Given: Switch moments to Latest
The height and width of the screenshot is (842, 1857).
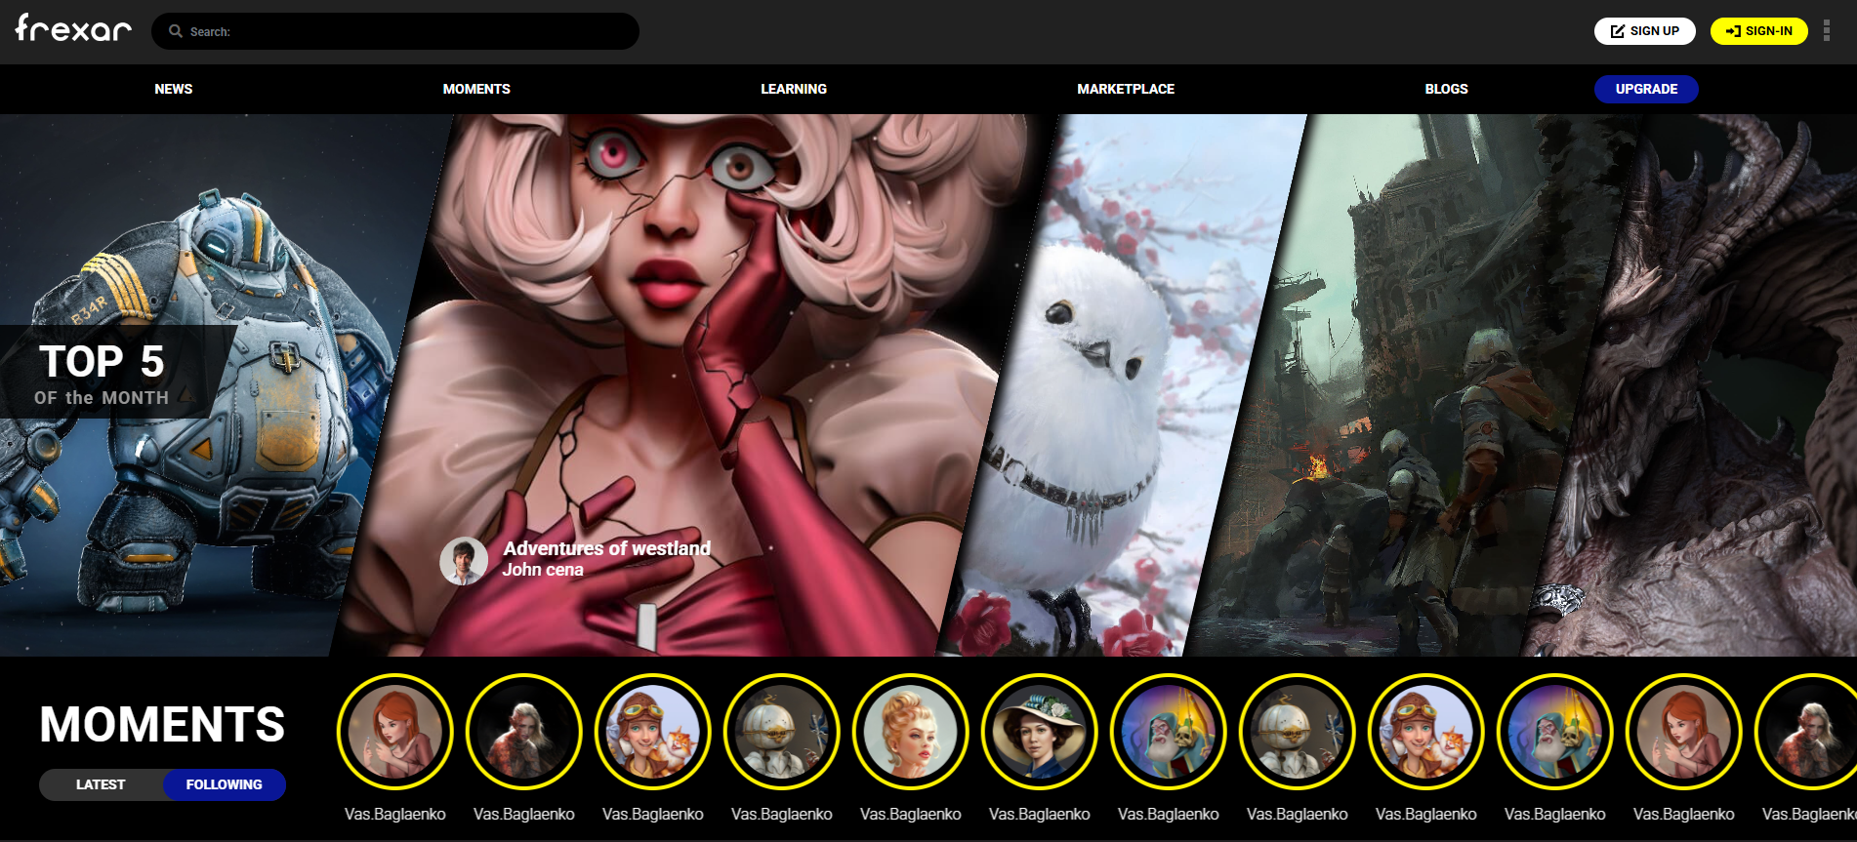Looking at the screenshot, I should coord(101,784).
